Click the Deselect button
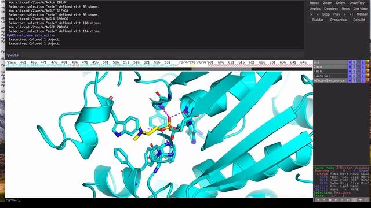This screenshot has width=371, height=208. pos(331,9)
